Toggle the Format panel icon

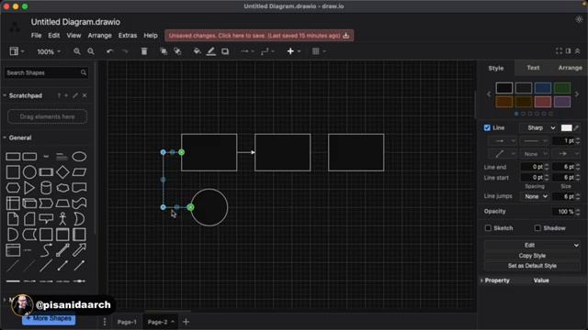click(x=569, y=51)
